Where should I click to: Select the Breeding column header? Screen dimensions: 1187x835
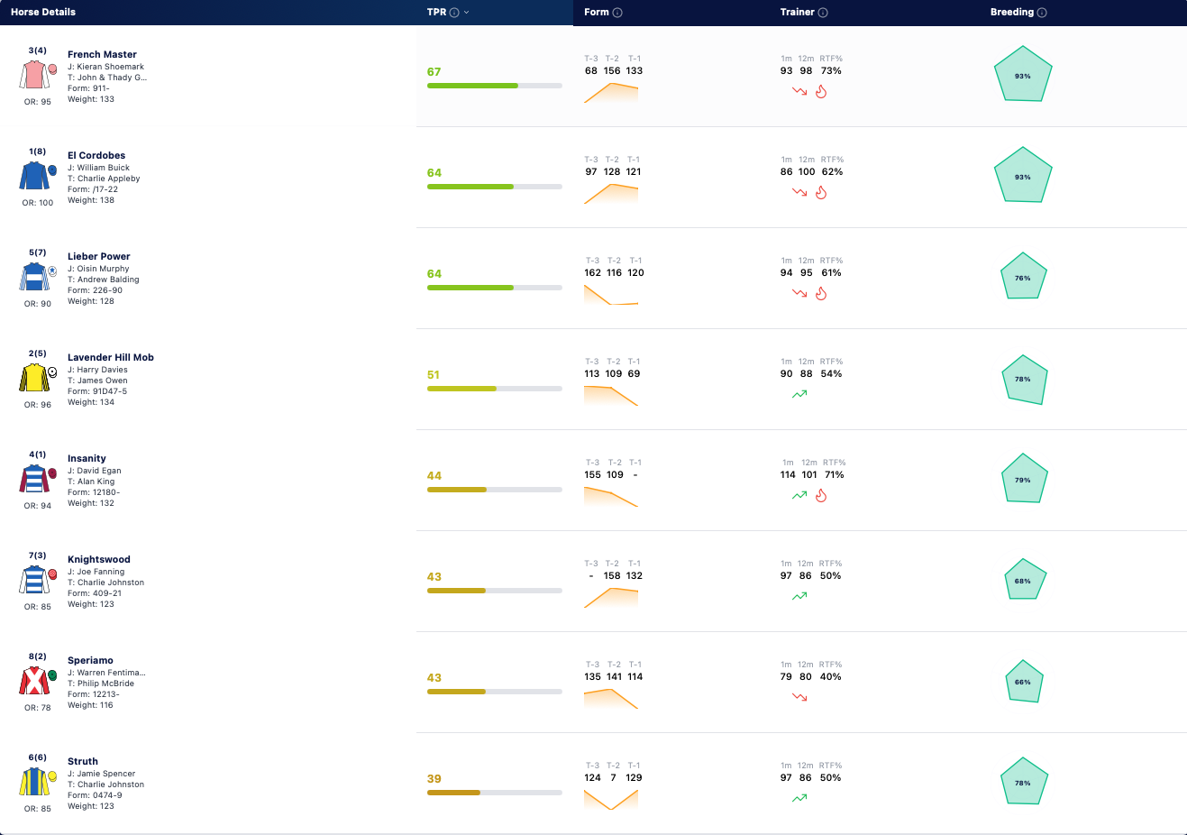pyautogui.click(x=1012, y=12)
